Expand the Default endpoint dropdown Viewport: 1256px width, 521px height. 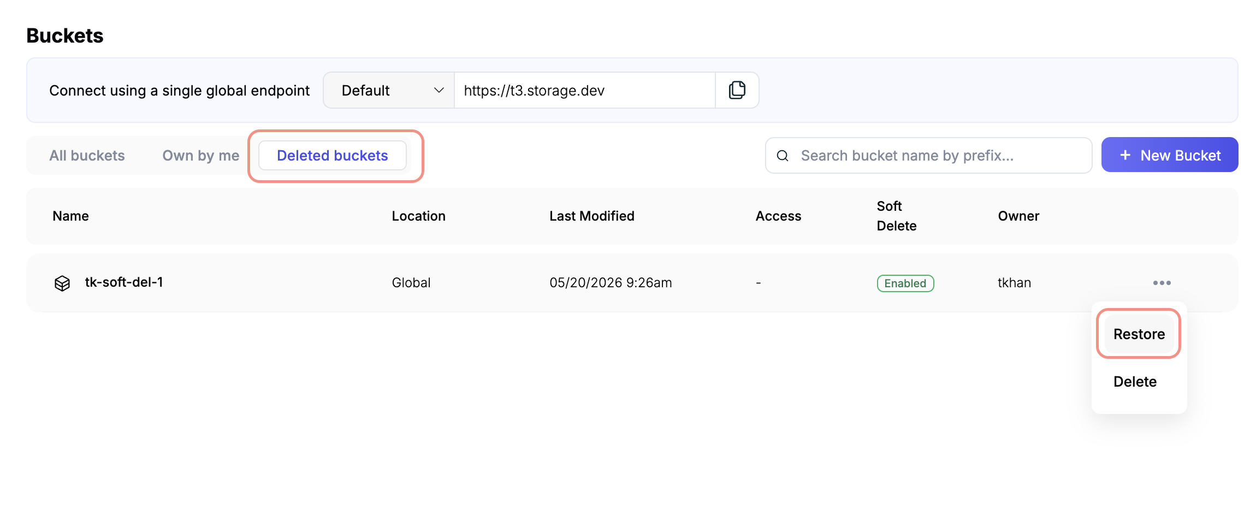(389, 90)
